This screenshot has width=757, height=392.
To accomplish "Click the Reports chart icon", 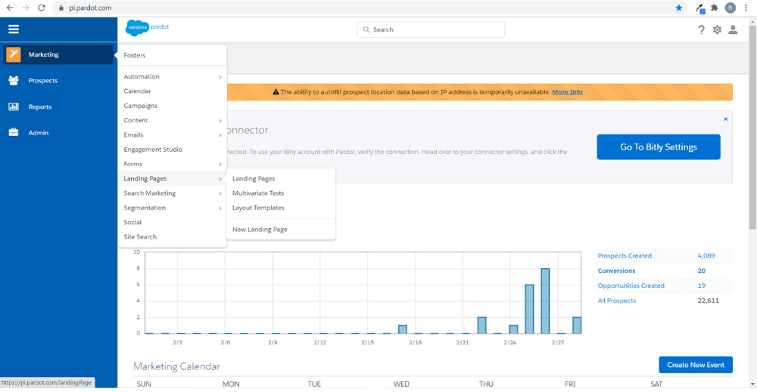I will pos(14,106).
